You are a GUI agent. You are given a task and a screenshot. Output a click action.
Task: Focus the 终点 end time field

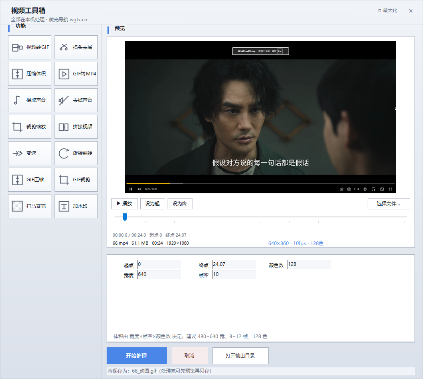[234, 264]
